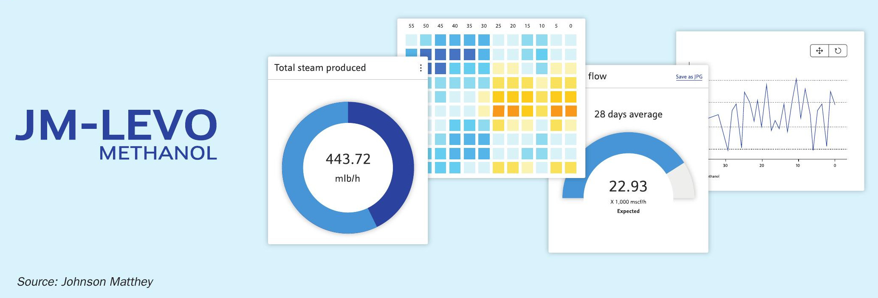The image size is (878, 298).
Task: Click the Save as JPG link
Action: coord(689,77)
